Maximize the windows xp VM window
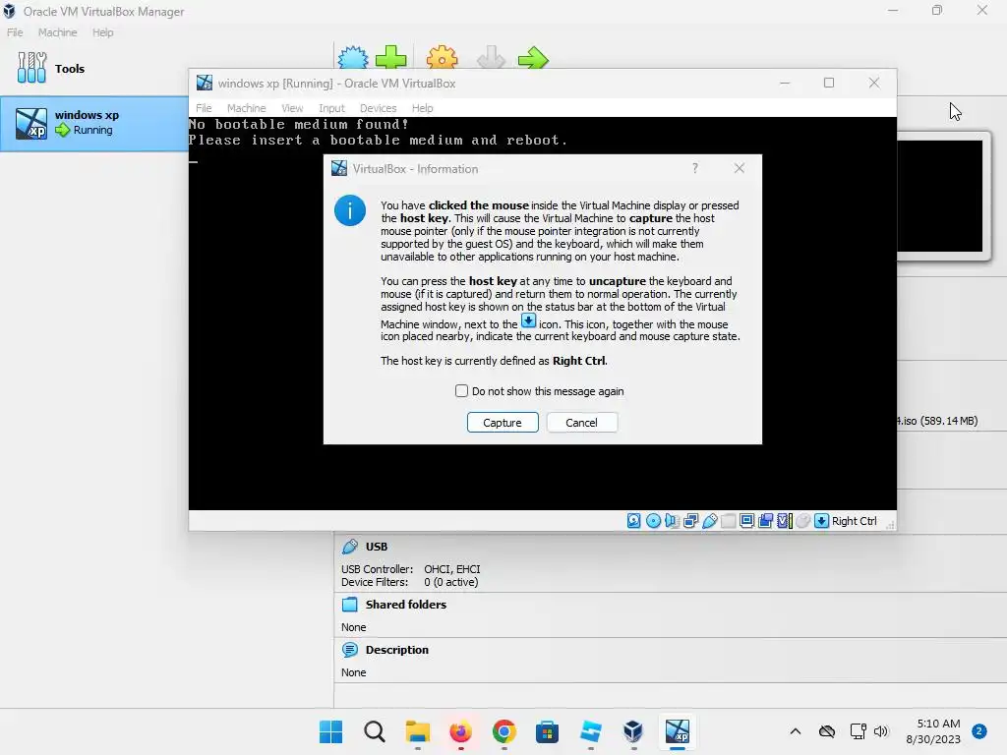 click(829, 83)
